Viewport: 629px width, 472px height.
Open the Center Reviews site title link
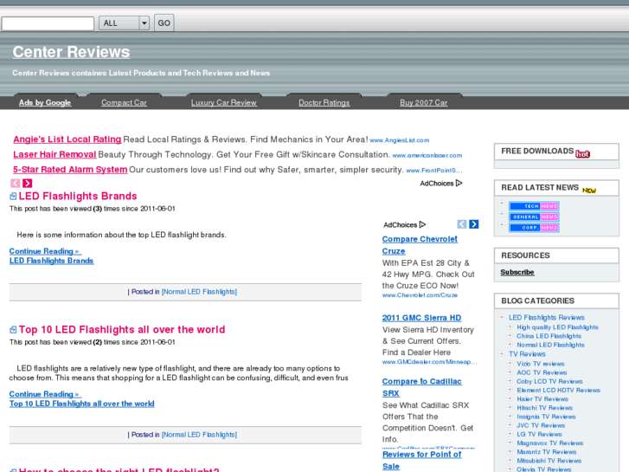pyautogui.click(x=71, y=52)
